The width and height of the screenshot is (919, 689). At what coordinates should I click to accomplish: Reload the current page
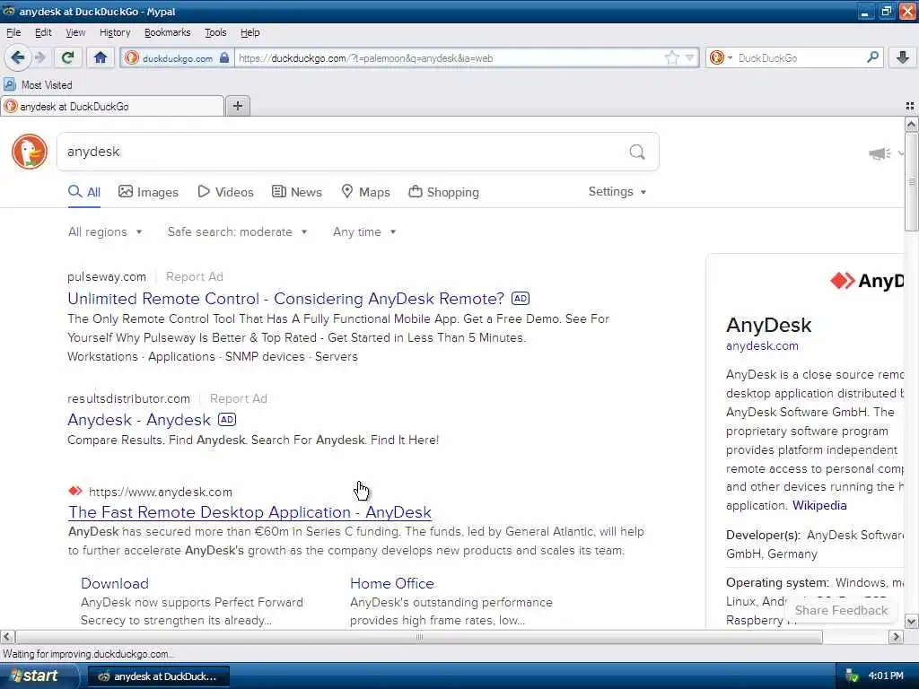pos(68,57)
